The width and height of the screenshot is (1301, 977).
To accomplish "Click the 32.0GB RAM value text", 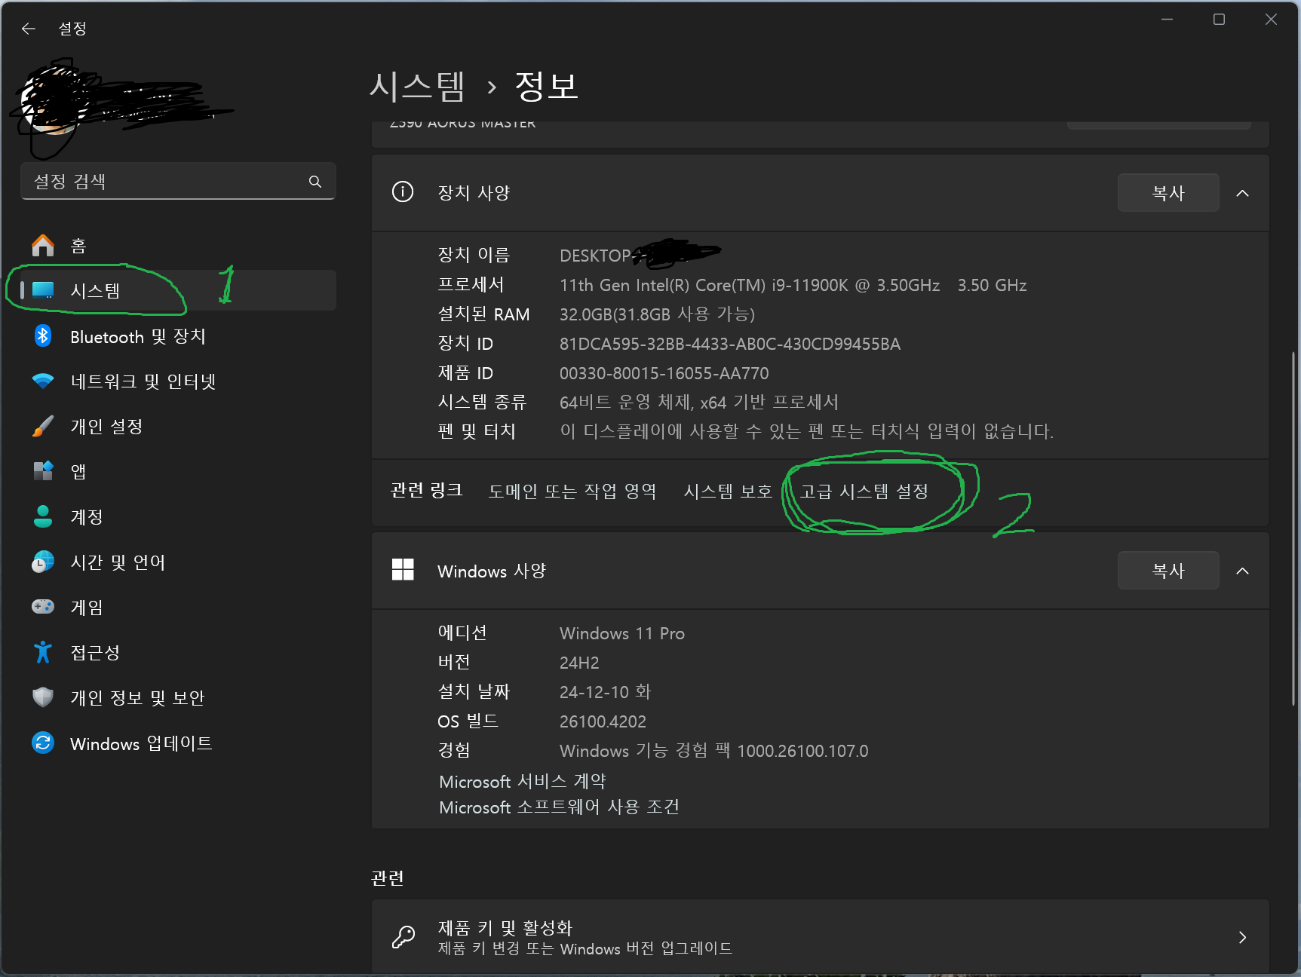I will [x=657, y=314].
